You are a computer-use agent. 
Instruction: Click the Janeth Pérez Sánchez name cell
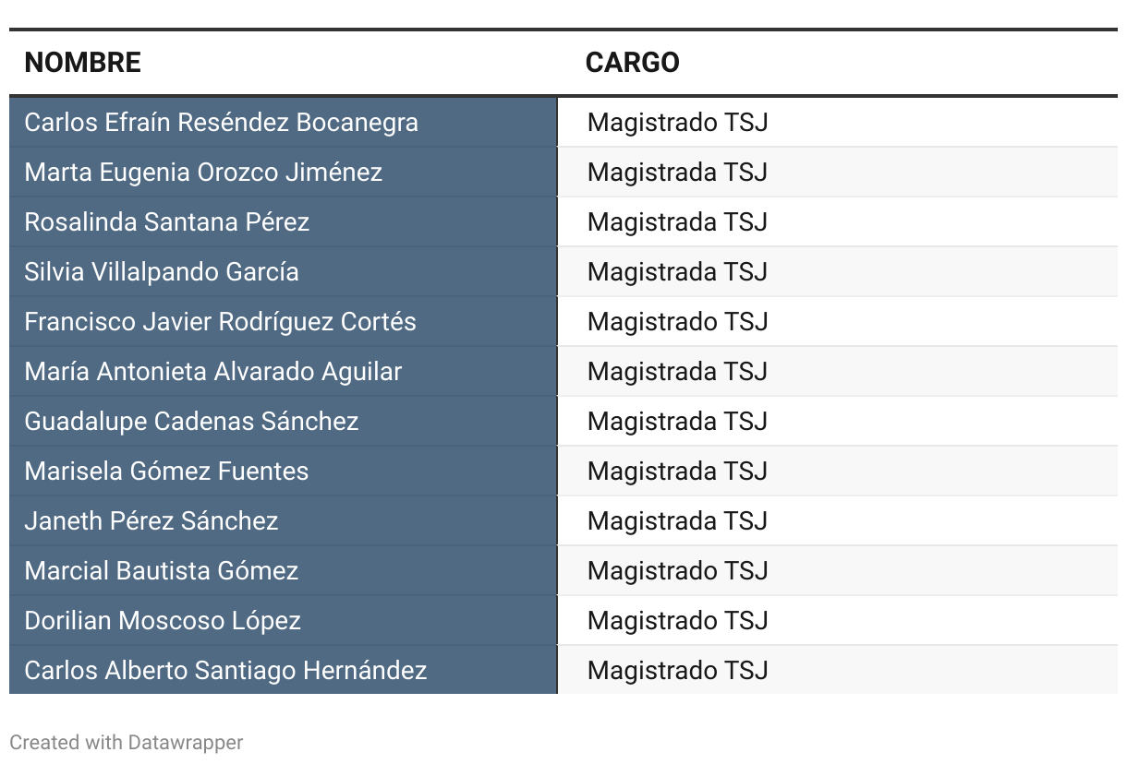284,520
